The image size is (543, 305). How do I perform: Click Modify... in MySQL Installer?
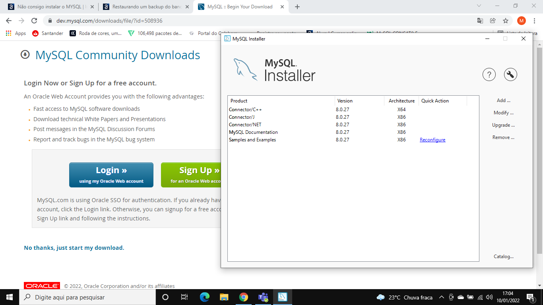pyautogui.click(x=504, y=113)
